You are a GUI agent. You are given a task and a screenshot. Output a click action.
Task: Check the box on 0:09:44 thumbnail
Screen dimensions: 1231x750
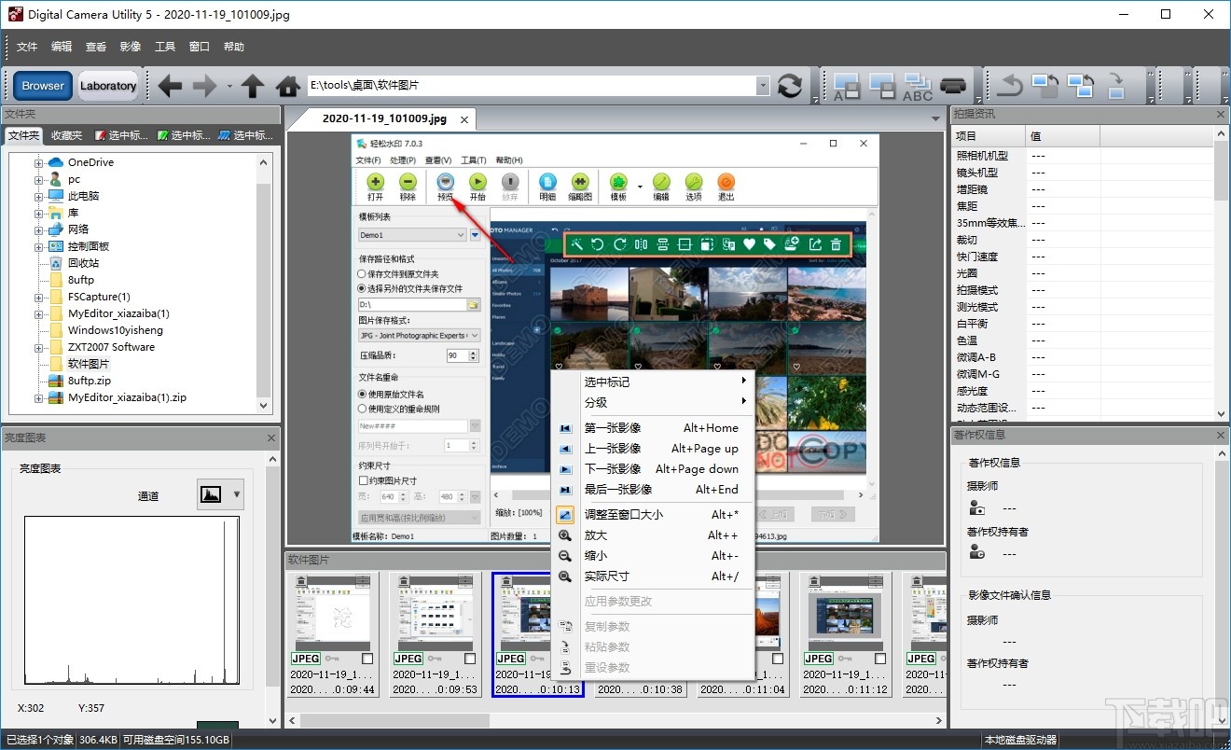pyautogui.click(x=367, y=659)
